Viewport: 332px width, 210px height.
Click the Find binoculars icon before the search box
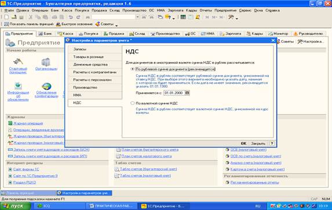(x=87, y=17)
